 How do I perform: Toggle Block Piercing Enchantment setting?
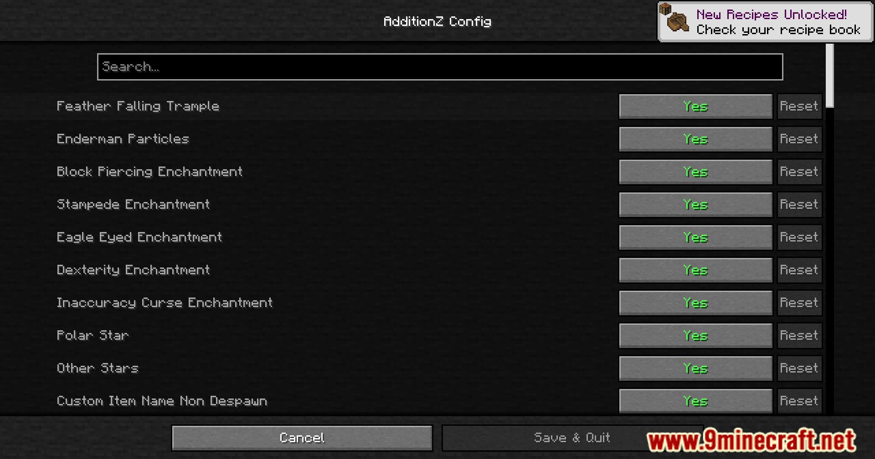pyautogui.click(x=695, y=172)
